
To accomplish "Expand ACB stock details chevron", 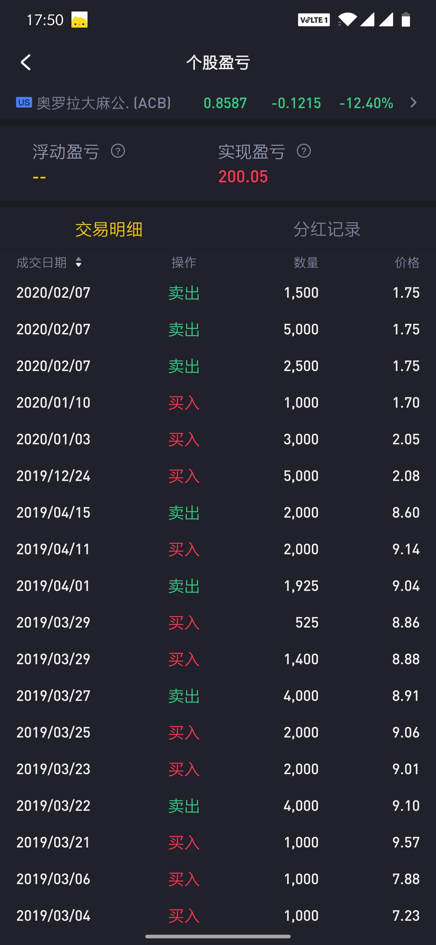I will 413,103.
